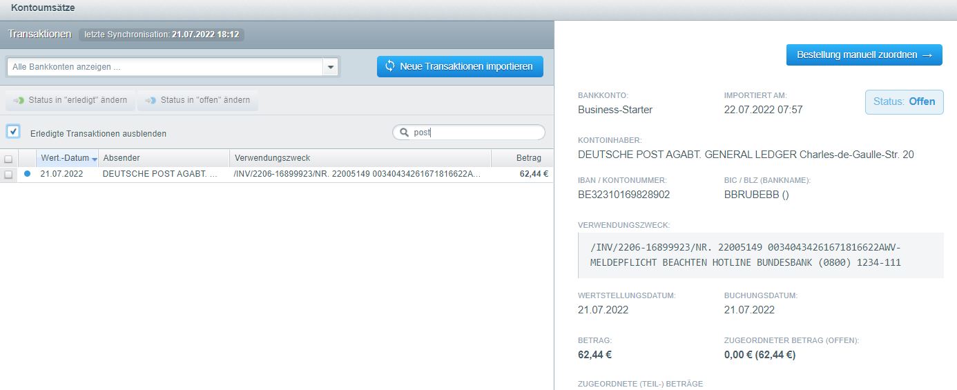The height and width of the screenshot is (390, 957).
Task: Click the blue 'offen' status icon
Action: pyautogui.click(x=151, y=100)
